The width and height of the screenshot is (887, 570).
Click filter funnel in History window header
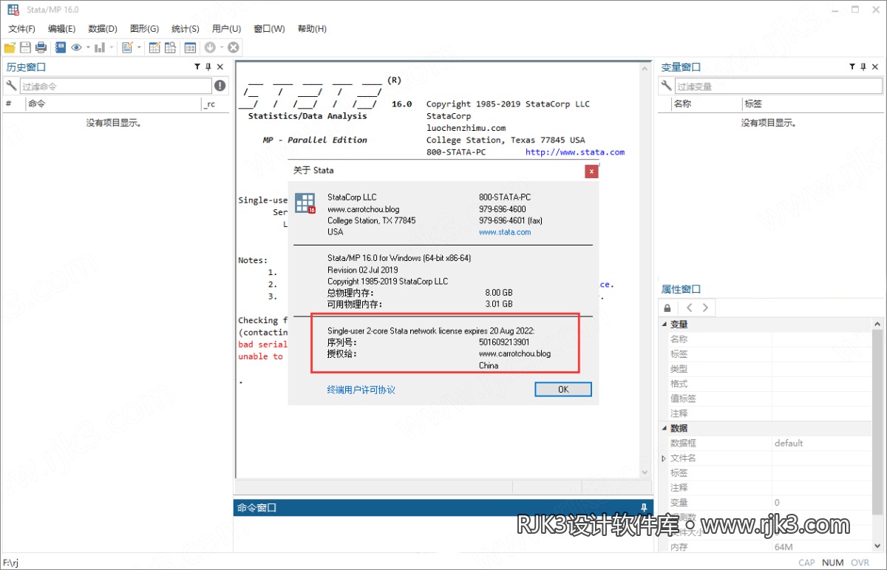pyautogui.click(x=197, y=67)
